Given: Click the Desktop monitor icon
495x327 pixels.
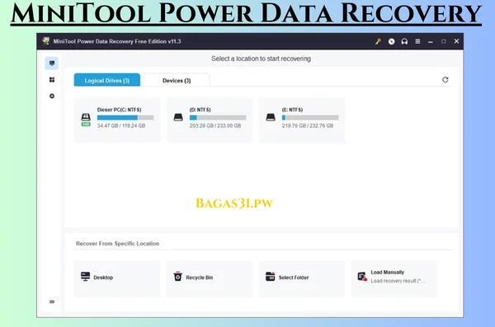Looking at the screenshot, I should [x=85, y=277].
